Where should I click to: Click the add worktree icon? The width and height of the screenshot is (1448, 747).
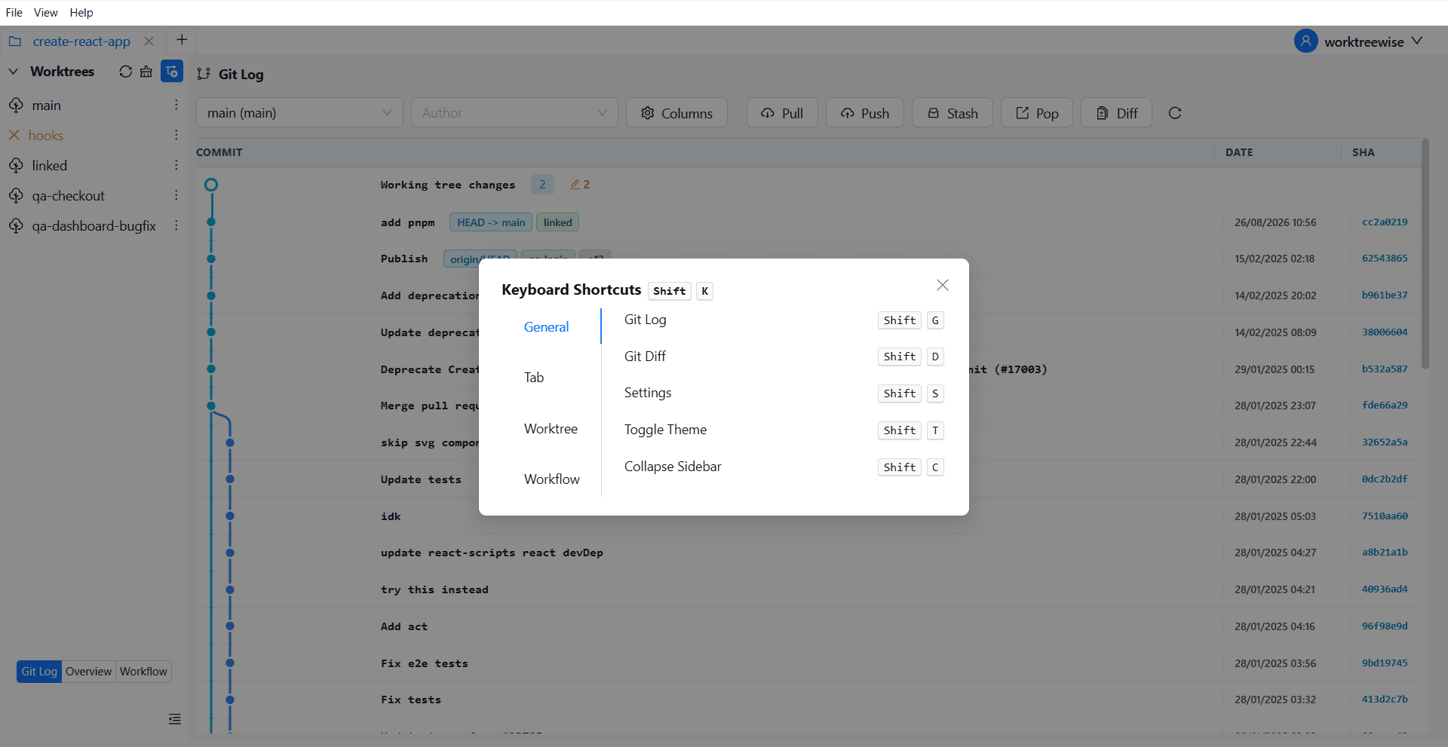[172, 71]
